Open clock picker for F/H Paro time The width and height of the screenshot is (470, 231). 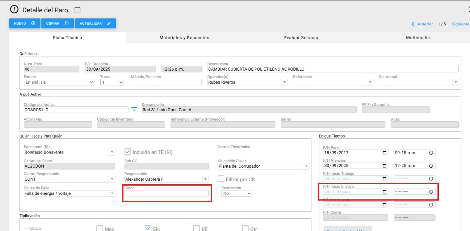[431, 153]
